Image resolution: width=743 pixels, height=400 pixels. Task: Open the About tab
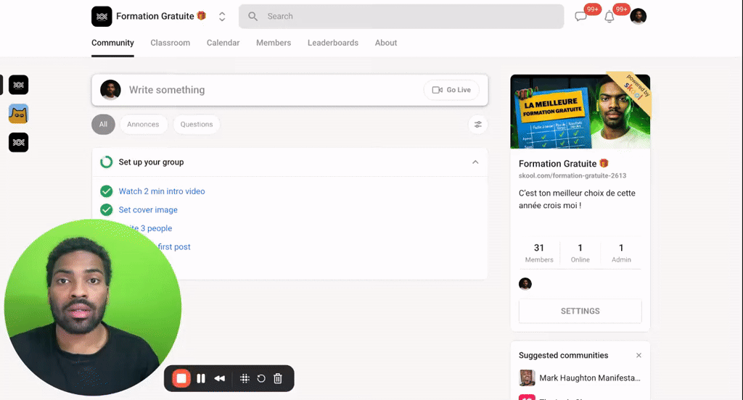[386, 43]
